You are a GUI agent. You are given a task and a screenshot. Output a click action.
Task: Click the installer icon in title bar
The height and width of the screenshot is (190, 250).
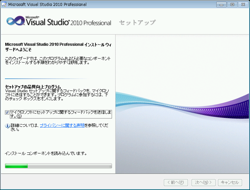tap(4, 4)
